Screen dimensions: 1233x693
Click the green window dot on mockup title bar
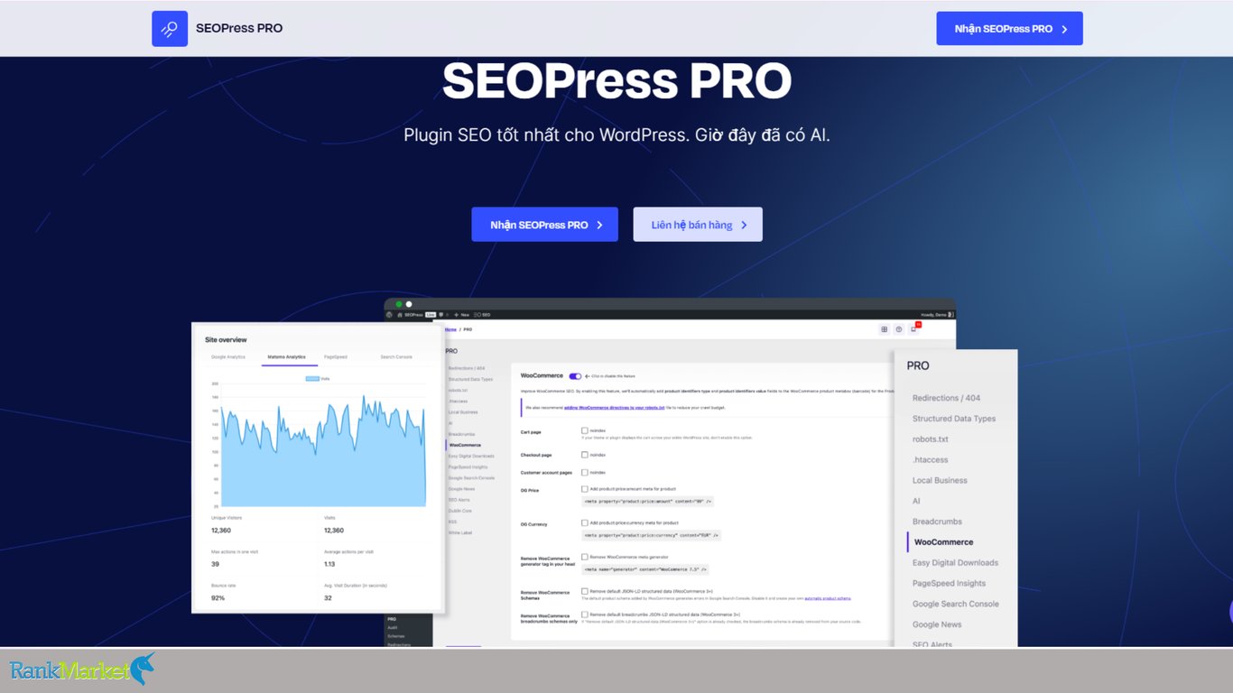click(399, 304)
